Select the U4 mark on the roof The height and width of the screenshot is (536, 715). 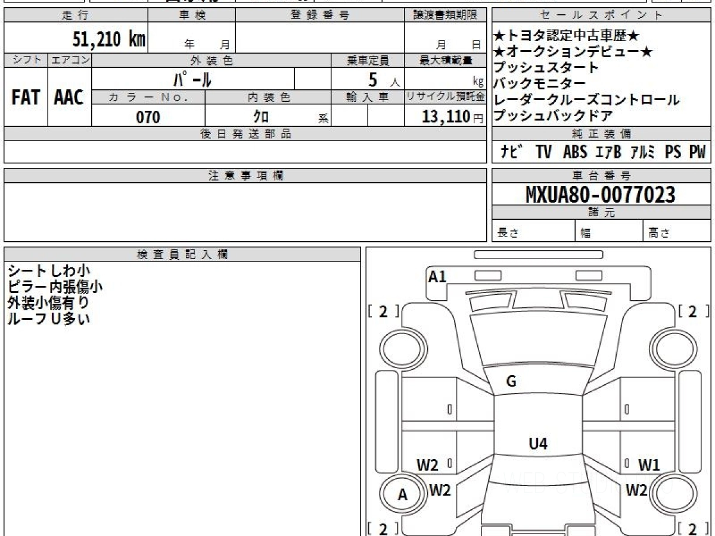538,443
